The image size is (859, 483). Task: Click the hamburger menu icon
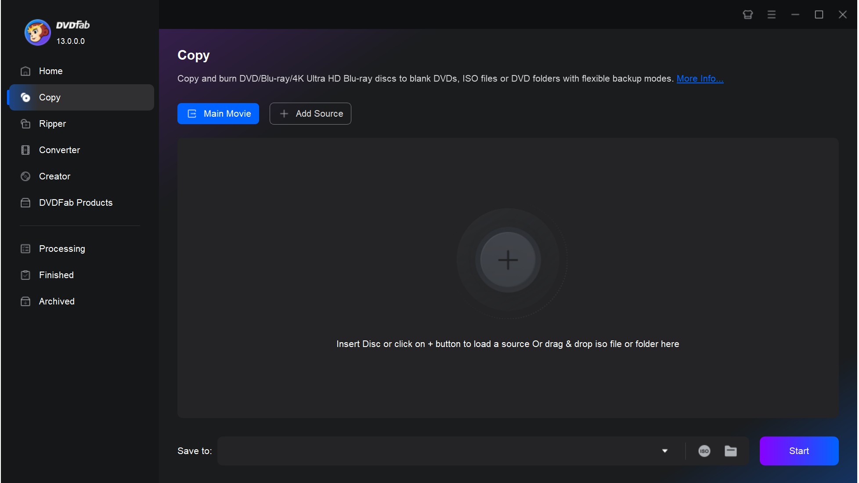coord(771,13)
